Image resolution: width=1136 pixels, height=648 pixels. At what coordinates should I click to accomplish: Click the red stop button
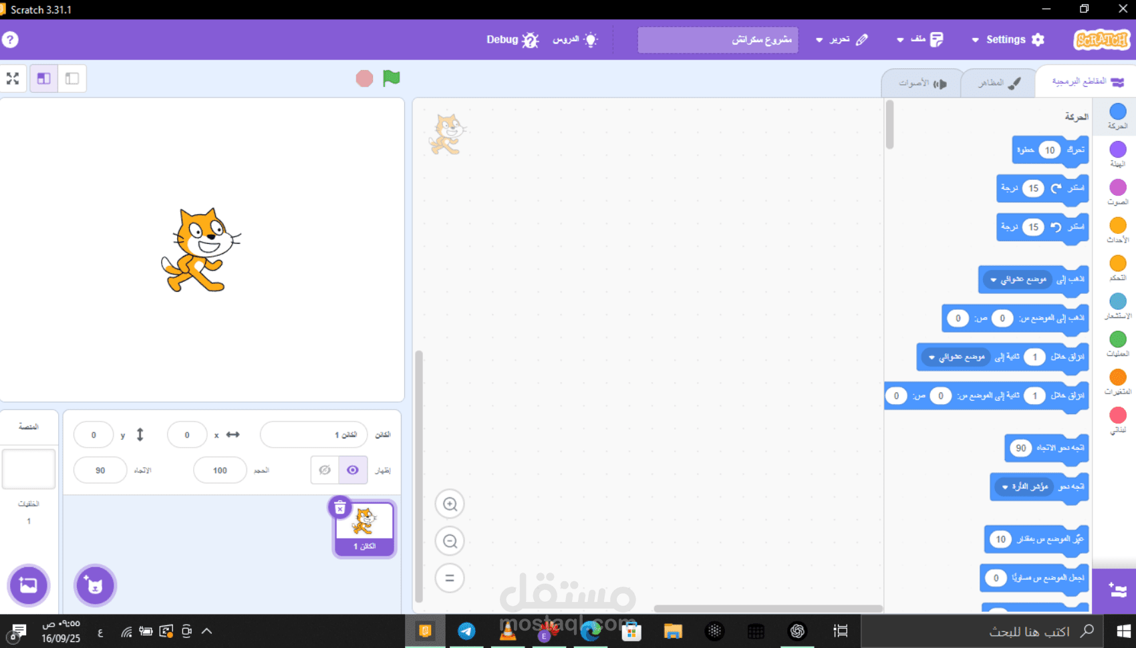tap(364, 79)
